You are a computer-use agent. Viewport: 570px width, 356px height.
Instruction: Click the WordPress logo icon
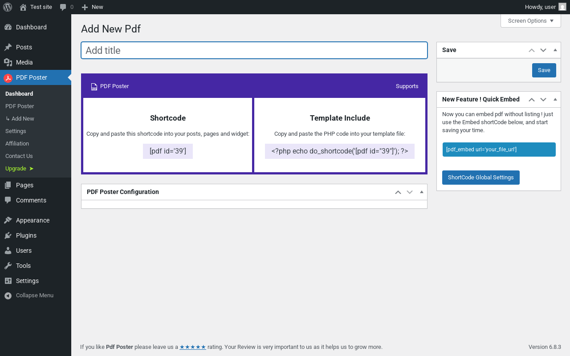click(x=8, y=7)
